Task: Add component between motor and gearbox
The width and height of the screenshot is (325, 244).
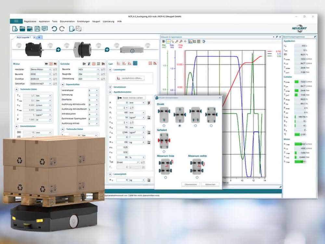Action: click(x=58, y=50)
